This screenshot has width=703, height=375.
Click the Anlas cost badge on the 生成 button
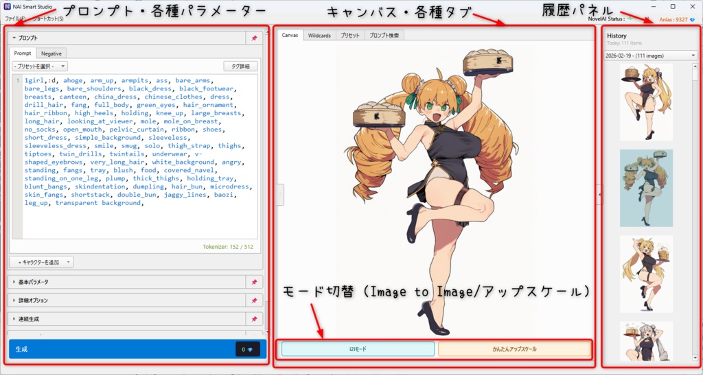[x=247, y=350]
